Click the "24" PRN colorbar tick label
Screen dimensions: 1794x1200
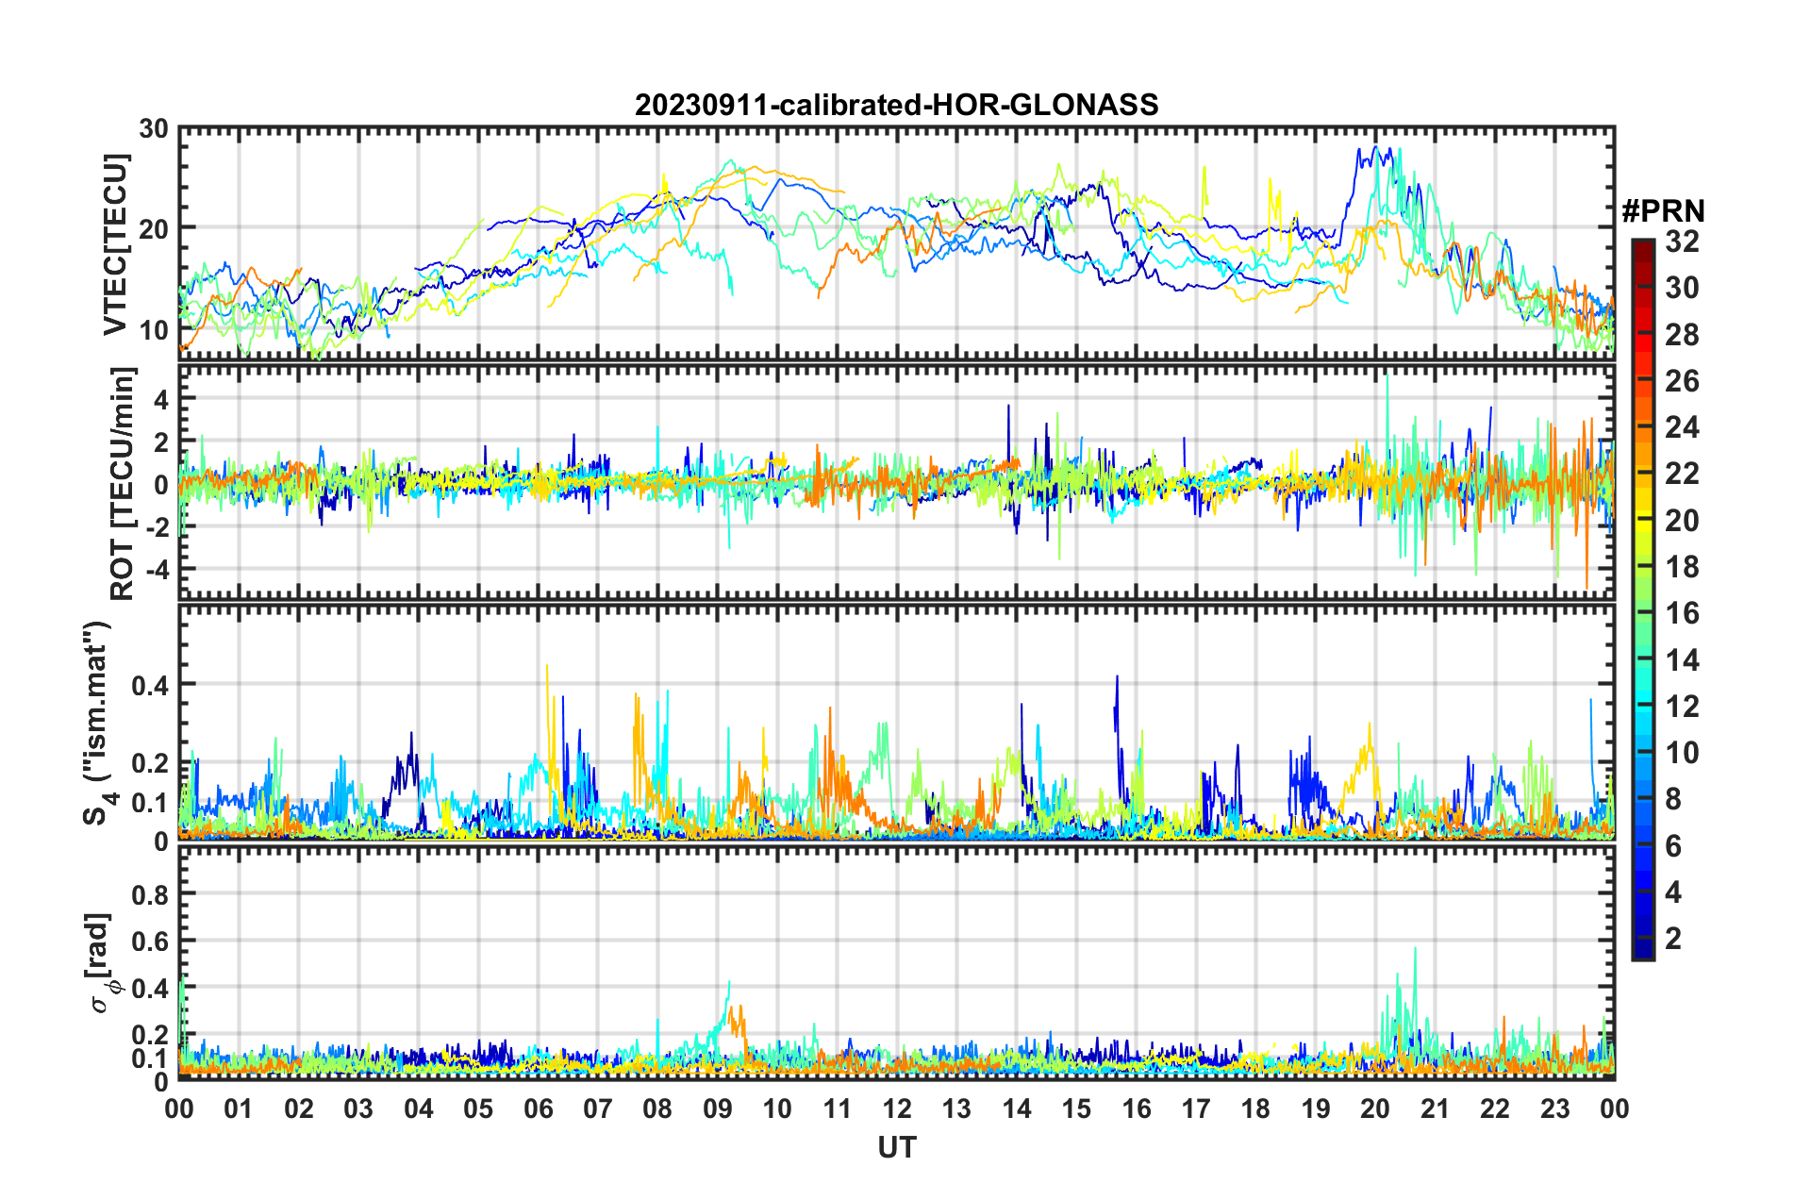coord(1682,427)
